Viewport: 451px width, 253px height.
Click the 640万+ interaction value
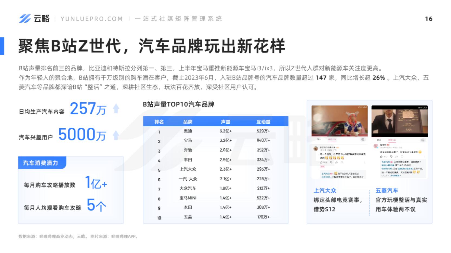tap(263, 140)
